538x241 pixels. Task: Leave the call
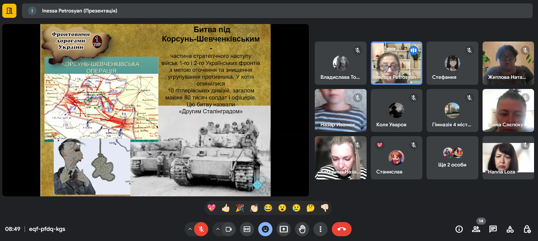pyautogui.click(x=341, y=229)
